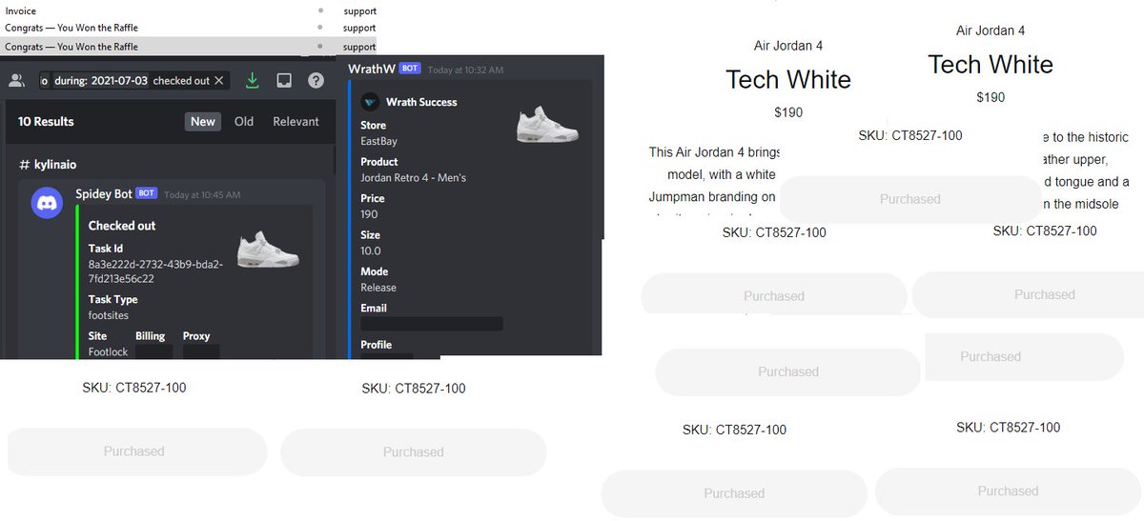Click the $190 price under right Tech White

(991, 97)
